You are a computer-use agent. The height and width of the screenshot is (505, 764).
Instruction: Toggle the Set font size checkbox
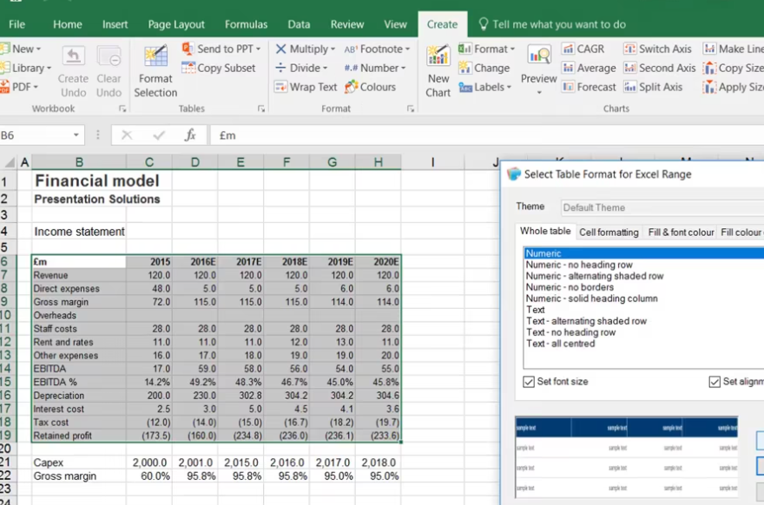coord(529,382)
